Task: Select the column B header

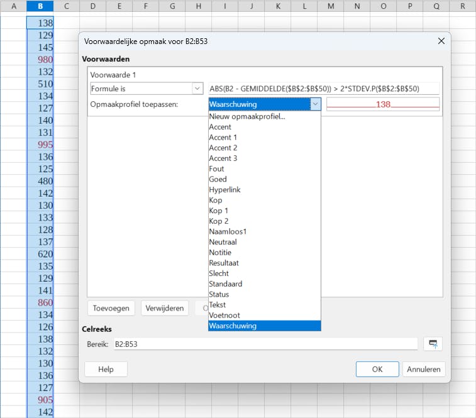Action: pyautogui.click(x=40, y=6)
